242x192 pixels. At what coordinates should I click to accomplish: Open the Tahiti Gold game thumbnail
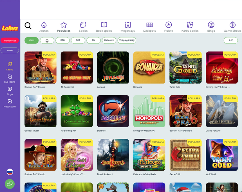pyautogui.click(x=185, y=67)
